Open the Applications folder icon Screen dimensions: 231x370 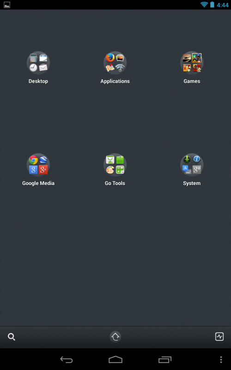(115, 63)
